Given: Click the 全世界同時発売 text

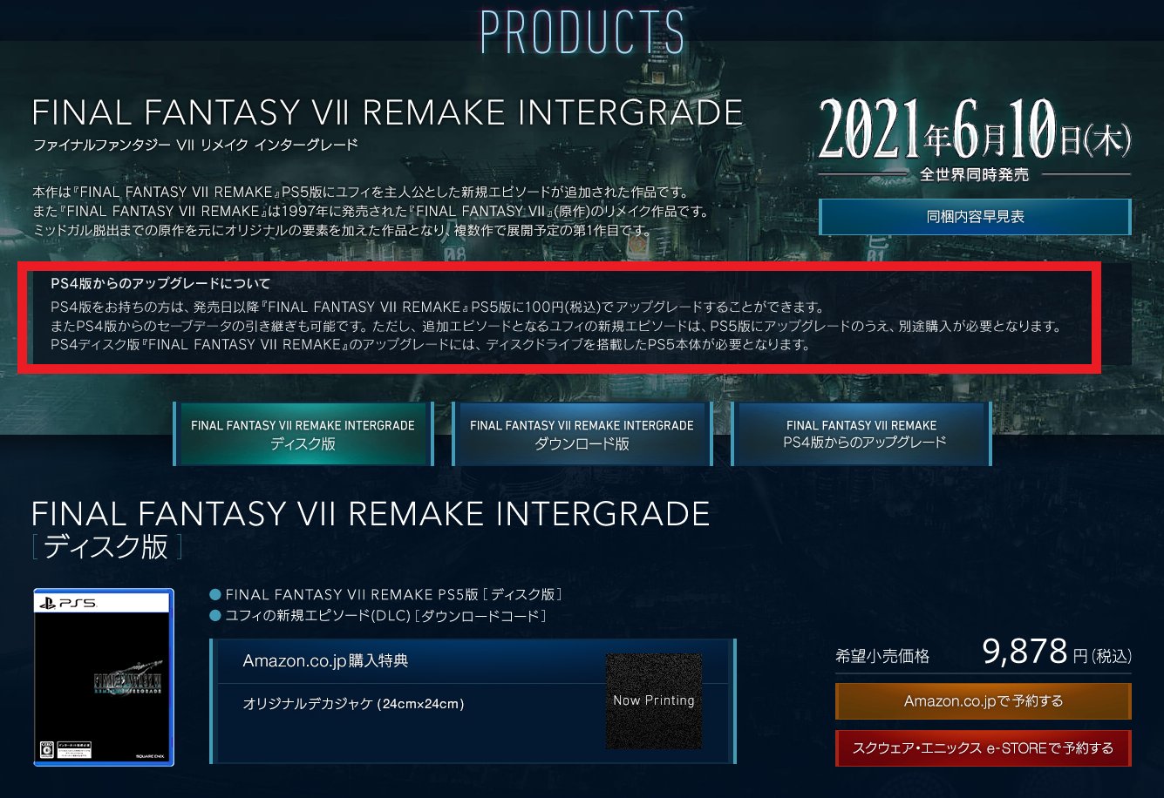Looking at the screenshot, I should coord(974,174).
